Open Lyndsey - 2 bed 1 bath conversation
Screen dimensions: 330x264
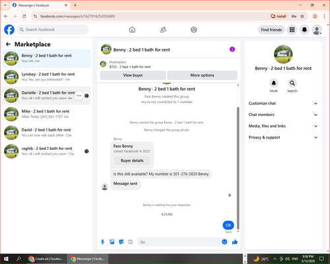click(x=46, y=77)
